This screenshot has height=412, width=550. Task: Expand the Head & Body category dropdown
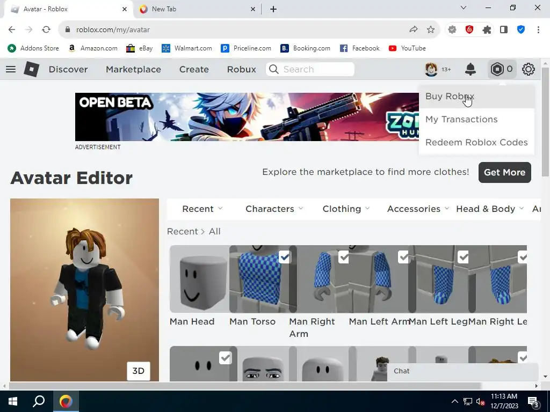coord(490,209)
